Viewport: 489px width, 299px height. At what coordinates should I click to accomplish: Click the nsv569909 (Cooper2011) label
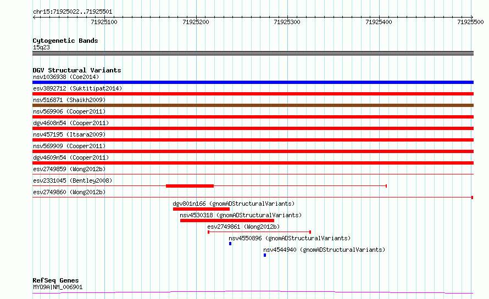coord(69,146)
